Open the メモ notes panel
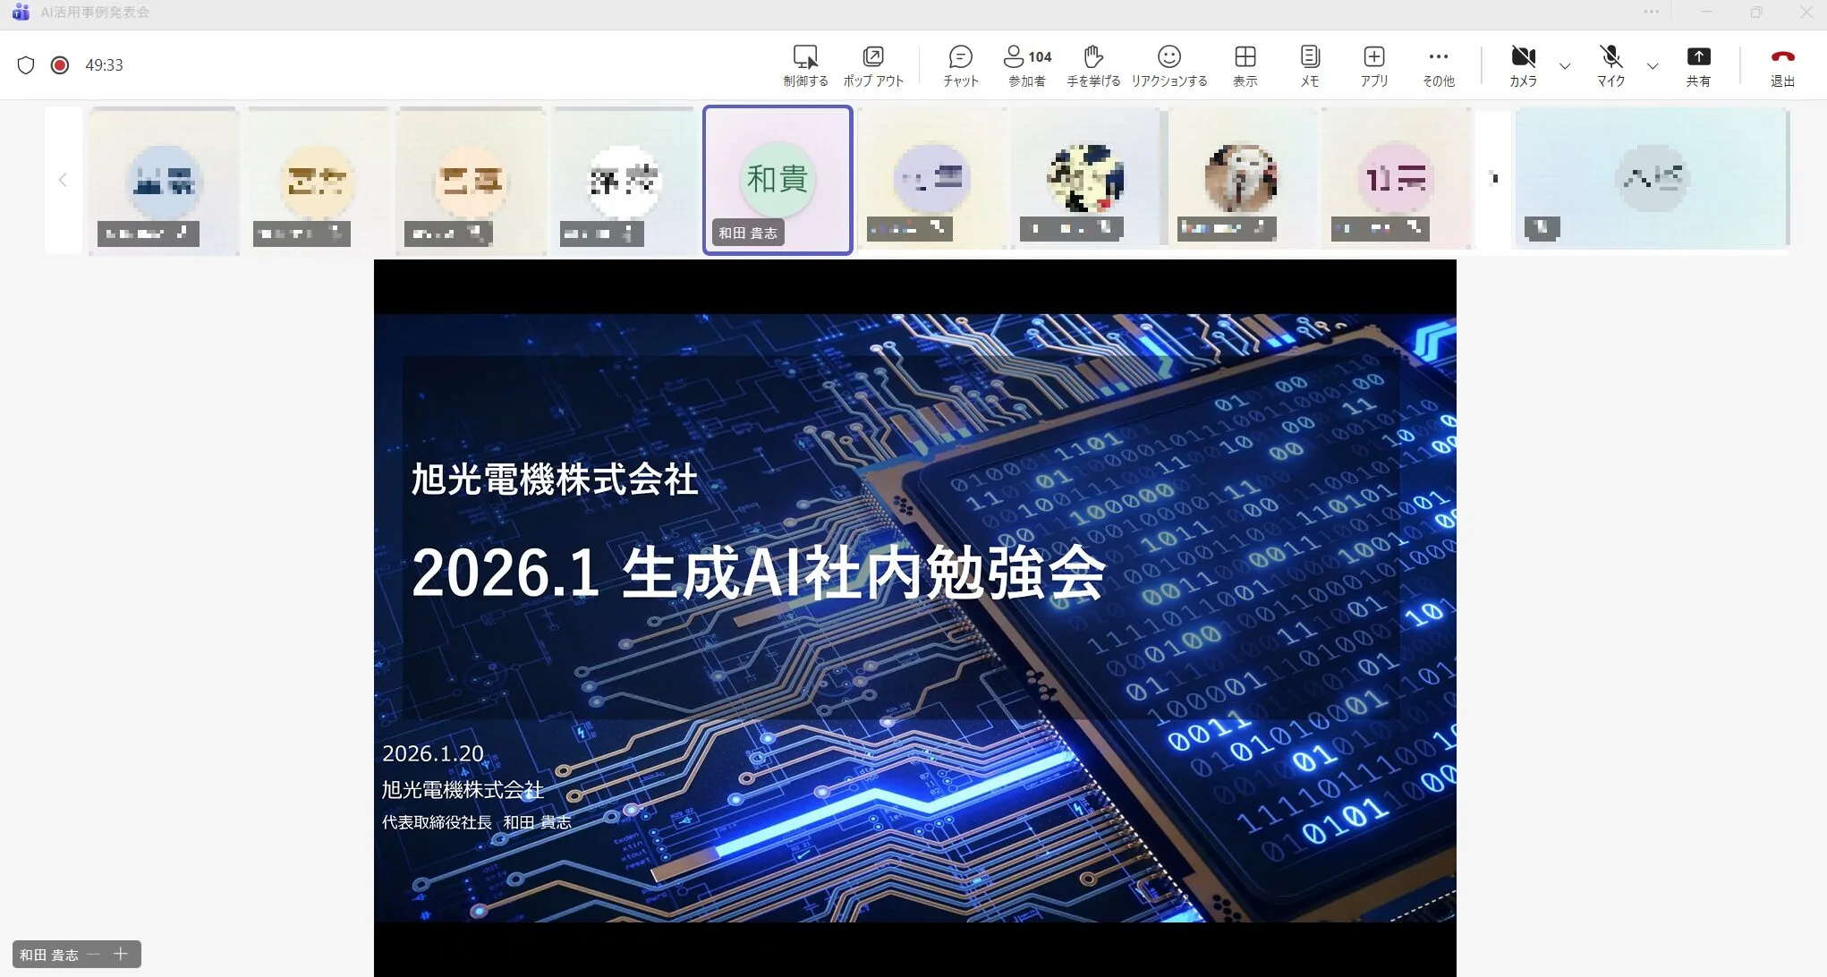Image resolution: width=1827 pixels, height=977 pixels. tap(1310, 66)
